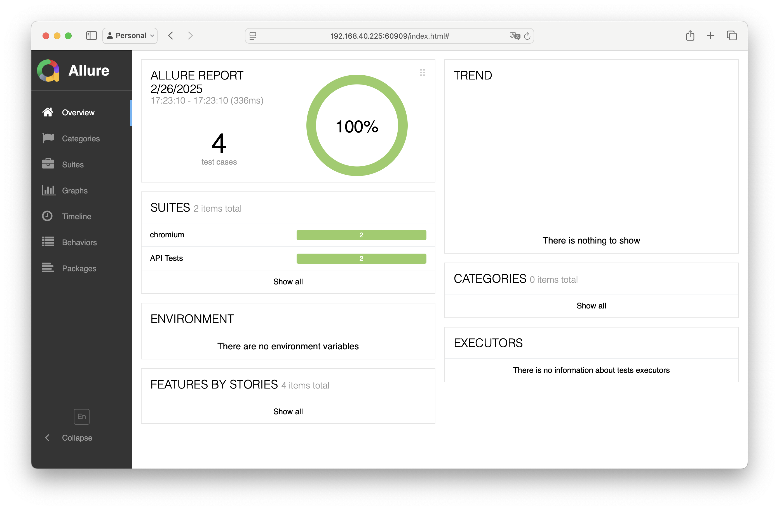This screenshot has width=779, height=510.
Task: Click the Safari share icon
Action: tap(690, 35)
